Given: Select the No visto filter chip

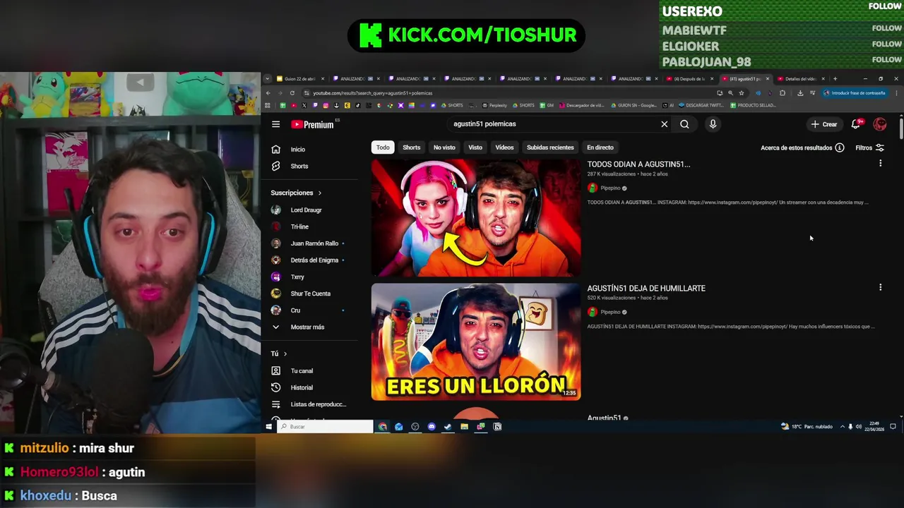Looking at the screenshot, I should click(x=444, y=147).
